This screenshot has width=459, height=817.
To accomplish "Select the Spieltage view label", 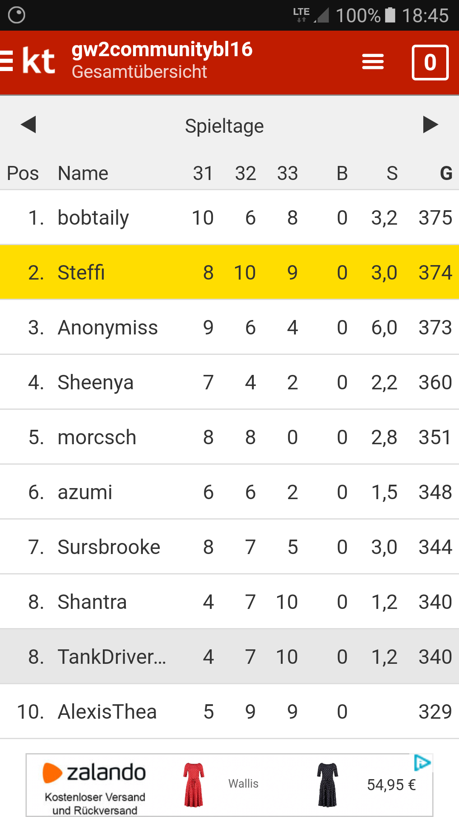I will point(224,126).
